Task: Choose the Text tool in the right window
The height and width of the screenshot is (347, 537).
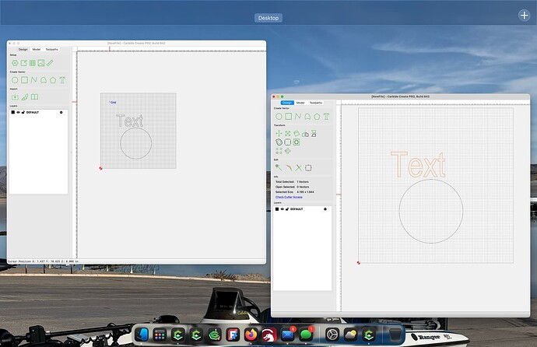Action: (x=326, y=117)
